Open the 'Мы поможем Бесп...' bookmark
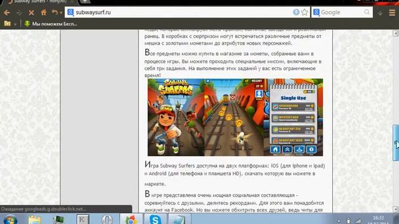The width and height of the screenshot is (399, 224). 50,24
